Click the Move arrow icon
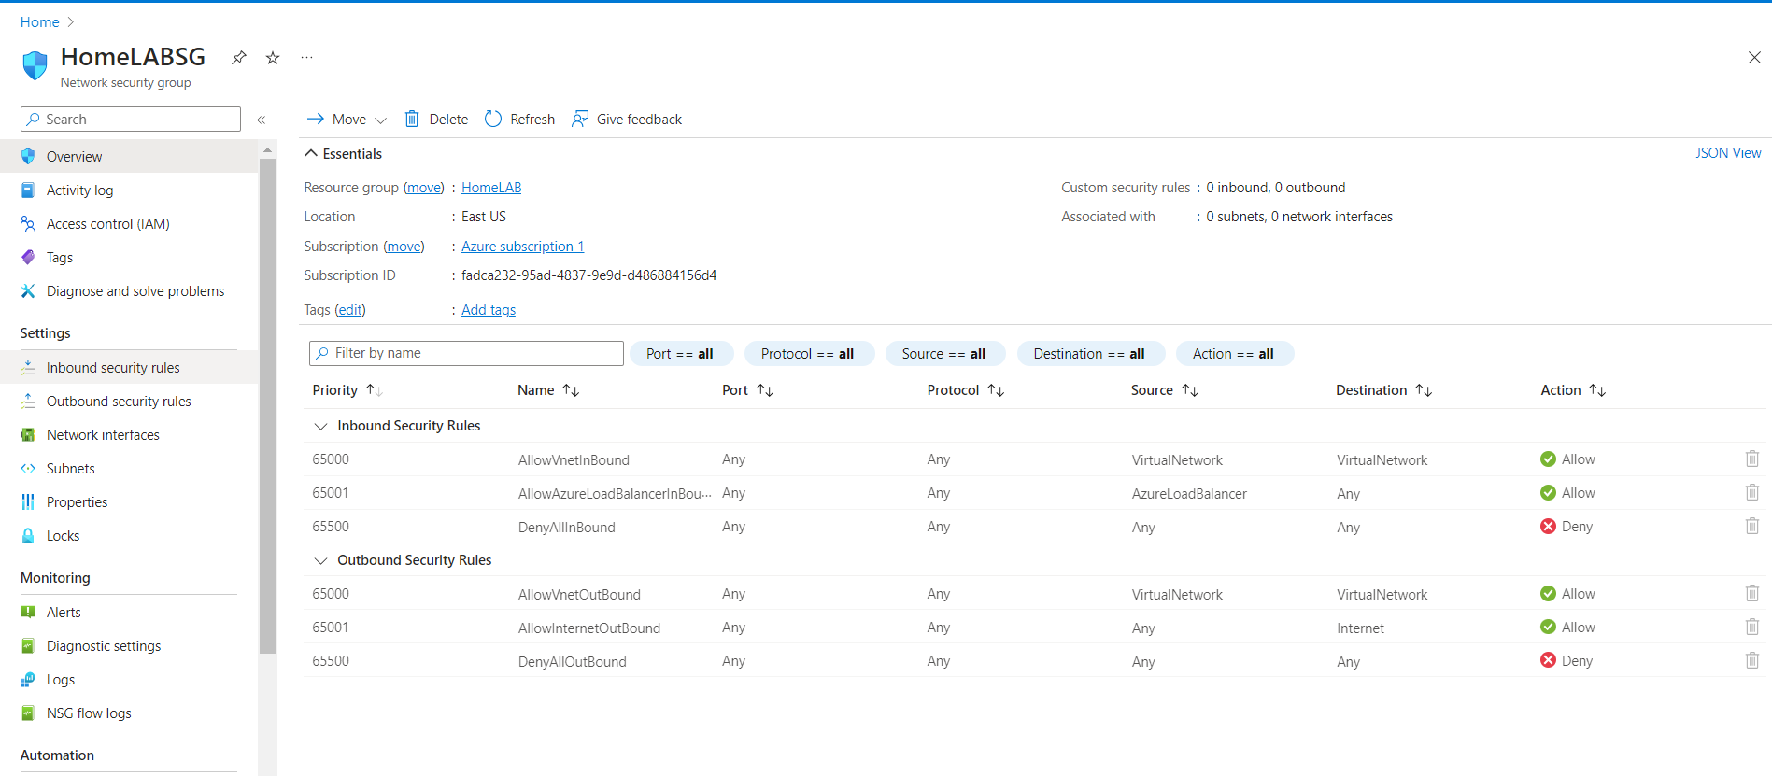1772x776 pixels. [316, 119]
